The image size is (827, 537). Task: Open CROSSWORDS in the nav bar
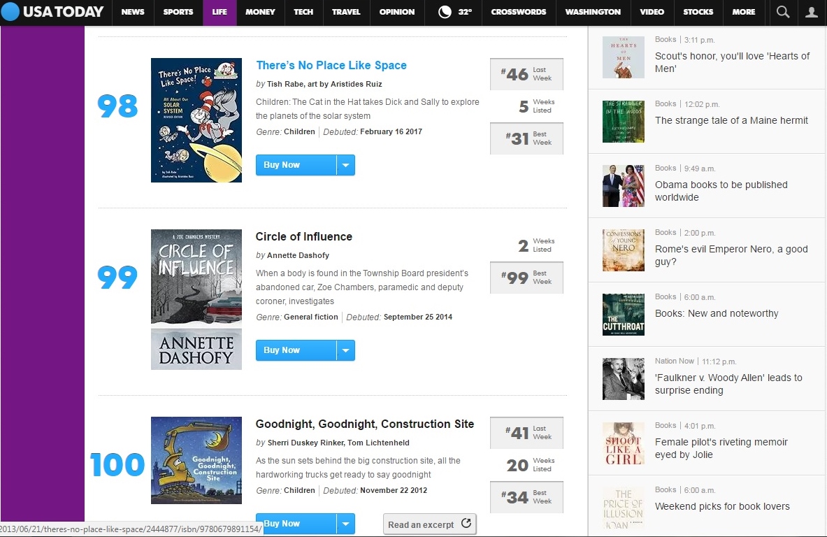[519, 12]
